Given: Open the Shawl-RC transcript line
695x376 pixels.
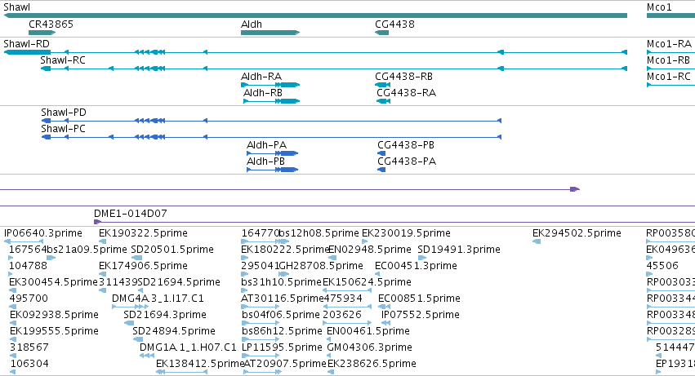Looking at the screenshot, I should [x=334, y=69].
